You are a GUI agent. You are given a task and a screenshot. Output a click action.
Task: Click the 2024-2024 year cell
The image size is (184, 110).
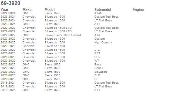pyautogui.click(x=8, y=13)
